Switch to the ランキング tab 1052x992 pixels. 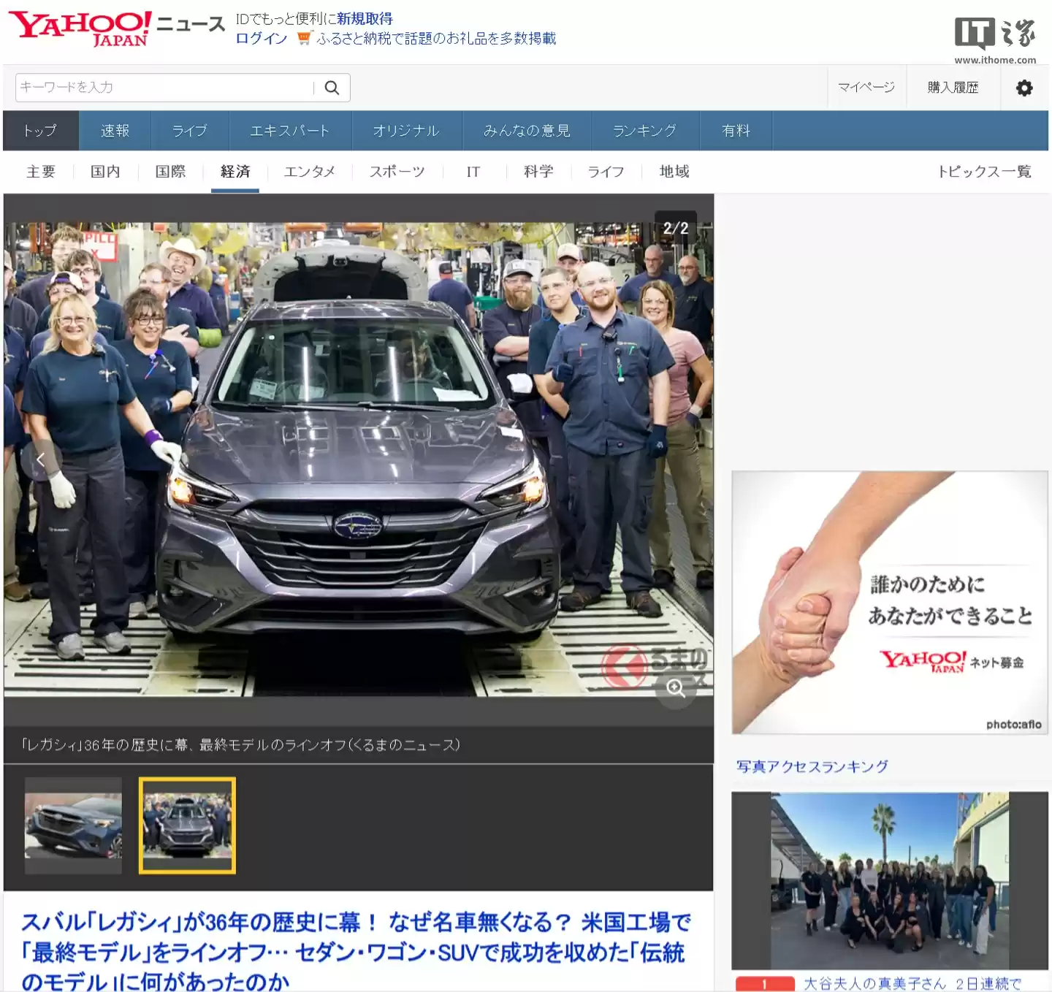click(x=644, y=131)
